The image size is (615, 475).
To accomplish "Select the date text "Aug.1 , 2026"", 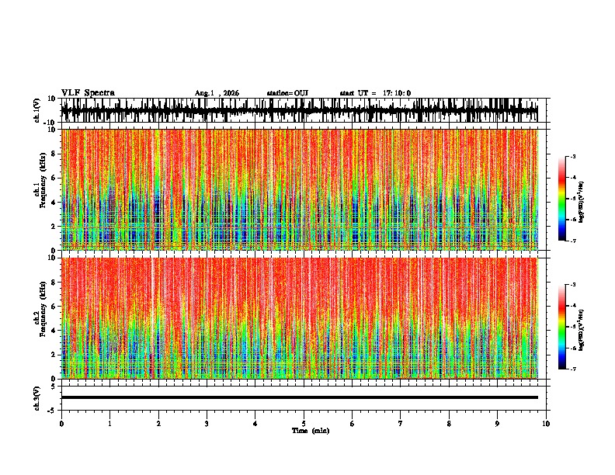I will pyautogui.click(x=217, y=93).
